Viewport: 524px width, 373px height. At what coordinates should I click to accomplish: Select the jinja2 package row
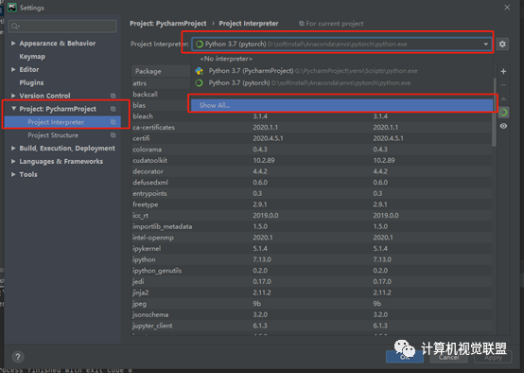coord(311,293)
